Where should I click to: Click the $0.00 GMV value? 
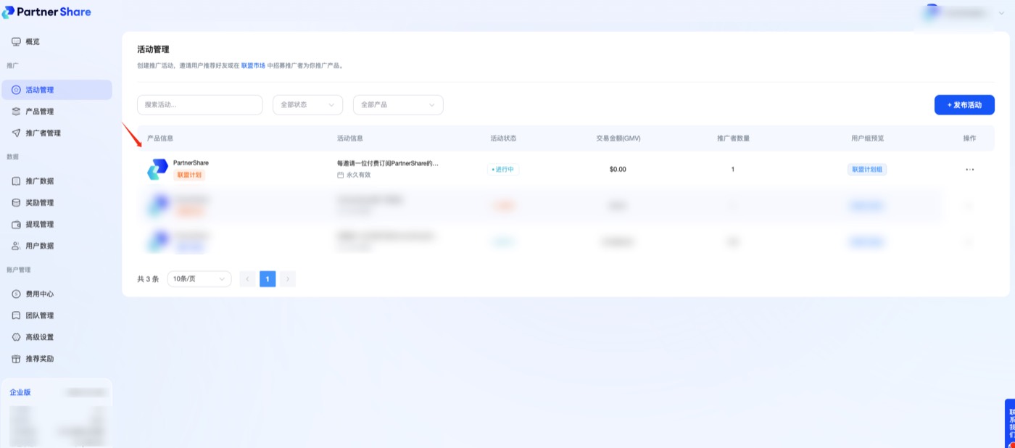[618, 170]
